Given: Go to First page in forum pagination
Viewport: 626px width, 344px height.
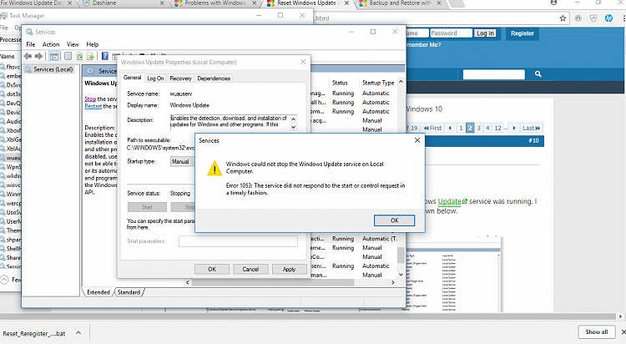Looking at the screenshot, I should pos(432,128).
